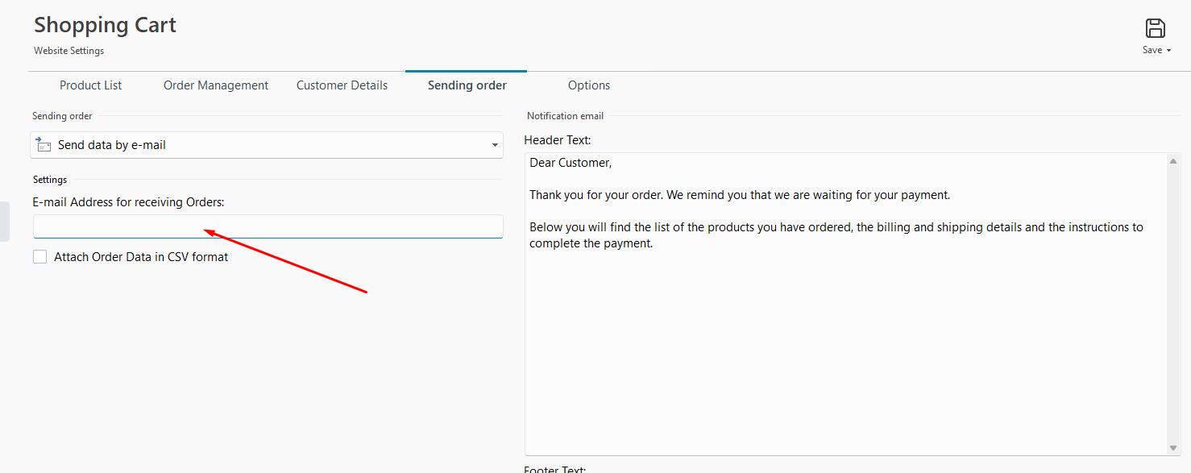The height and width of the screenshot is (473, 1191).
Task: Open the Options tab
Action: pyautogui.click(x=589, y=85)
